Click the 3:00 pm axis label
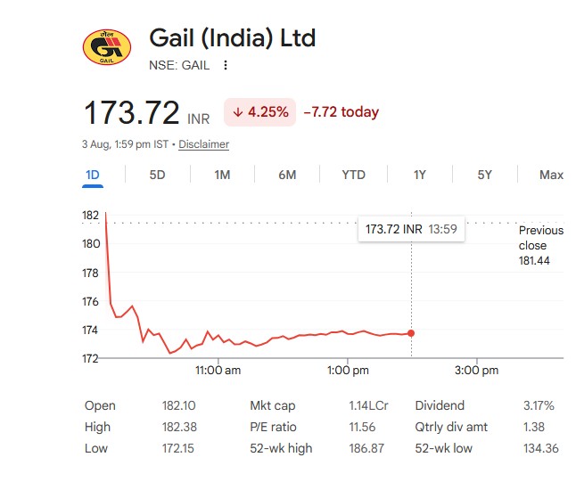 [x=477, y=371]
